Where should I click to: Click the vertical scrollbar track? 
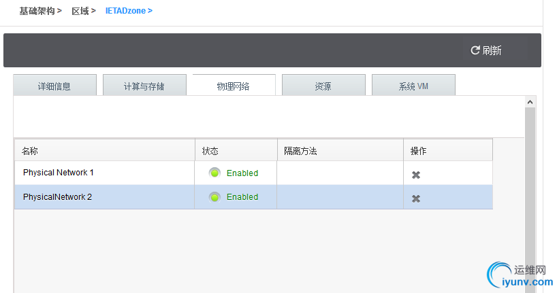pyautogui.click(x=530, y=204)
